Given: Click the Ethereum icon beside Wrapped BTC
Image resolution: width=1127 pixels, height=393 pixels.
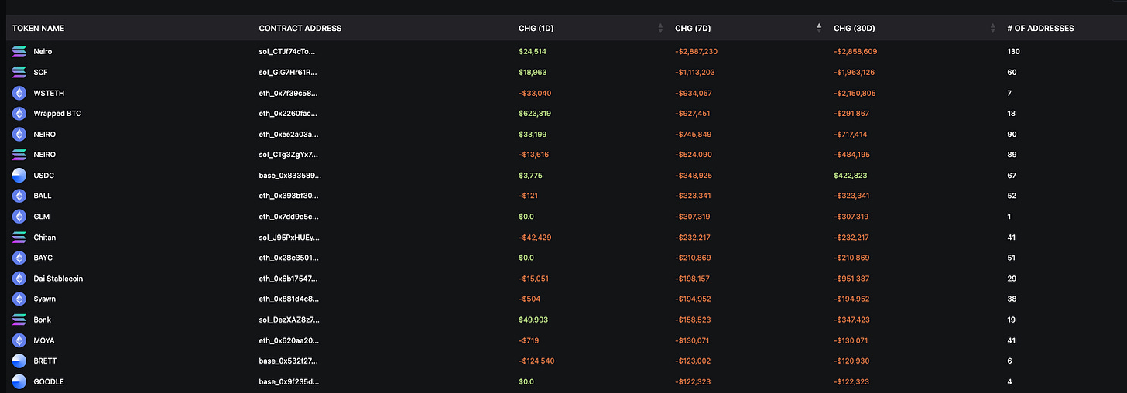Looking at the screenshot, I should coord(19,114).
